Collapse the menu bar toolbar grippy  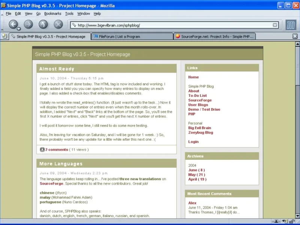point(2,14)
